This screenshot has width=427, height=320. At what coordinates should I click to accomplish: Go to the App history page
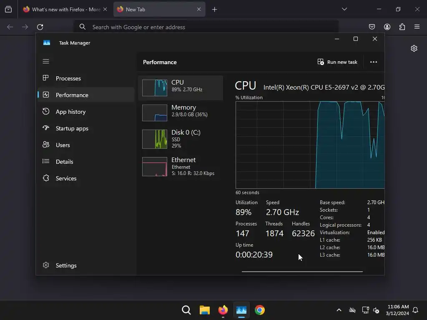pyautogui.click(x=86, y=112)
